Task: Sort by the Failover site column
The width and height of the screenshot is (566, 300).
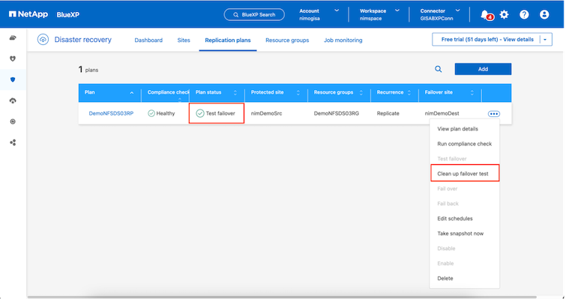Action: tap(472, 93)
